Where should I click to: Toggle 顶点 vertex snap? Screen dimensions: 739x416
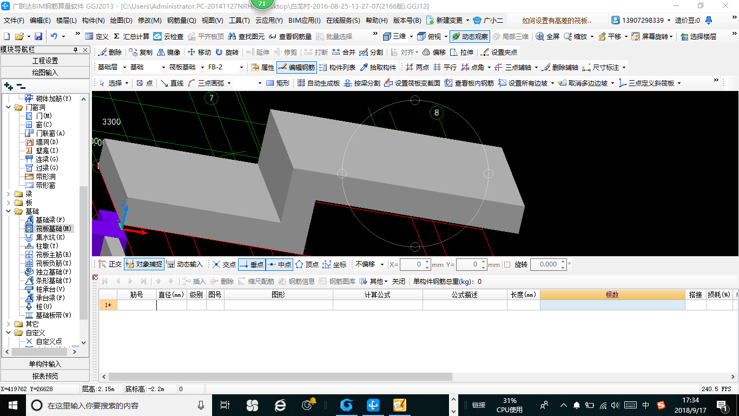[307, 264]
